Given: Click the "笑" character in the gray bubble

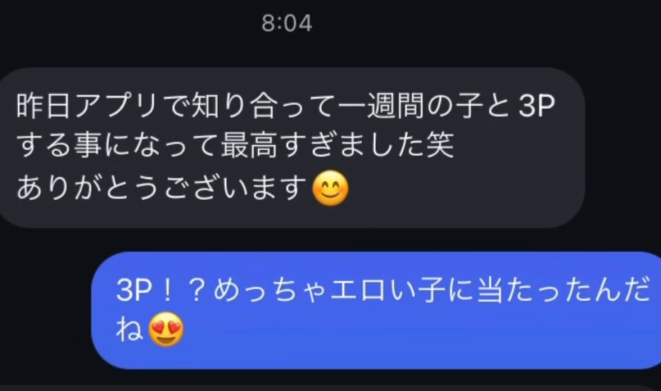Looking at the screenshot, I should tap(440, 145).
